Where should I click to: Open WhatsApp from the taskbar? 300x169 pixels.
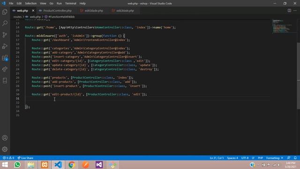click(17, 165)
